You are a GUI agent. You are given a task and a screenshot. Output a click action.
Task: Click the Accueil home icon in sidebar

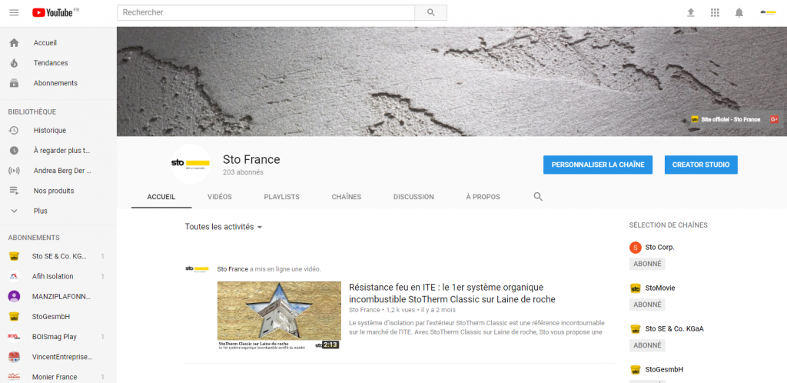14,43
